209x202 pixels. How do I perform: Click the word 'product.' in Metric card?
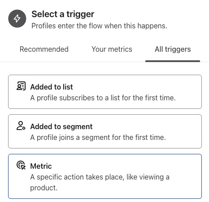coord(44,188)
